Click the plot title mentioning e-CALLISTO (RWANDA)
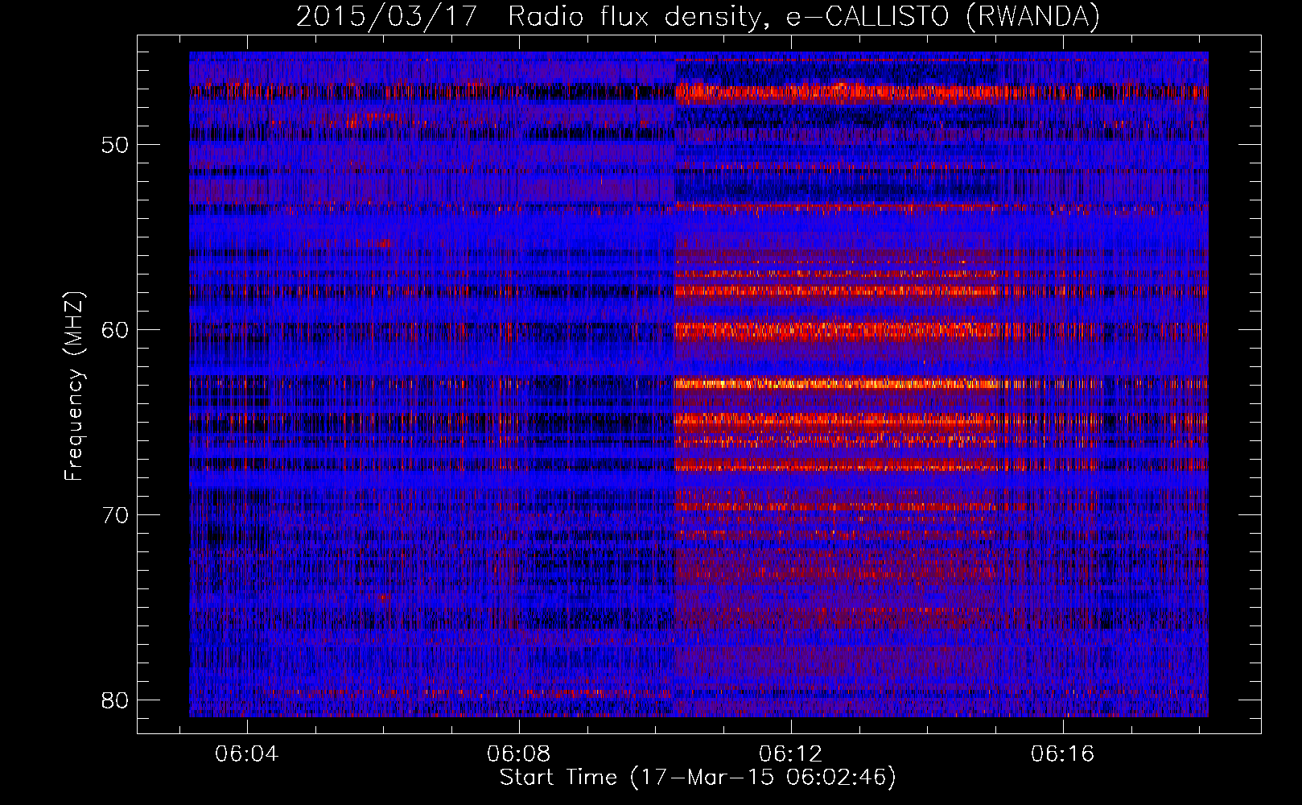This screenshot has height=805, width=1302. [698, 16]
